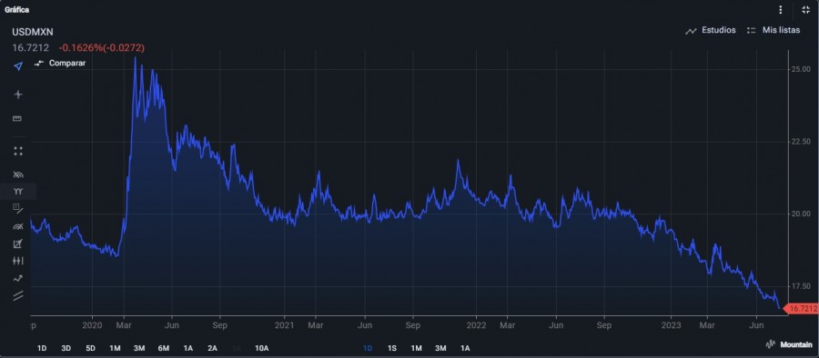
Task: Open the vertical sliders settings tool
Action: tap(18, 261)
